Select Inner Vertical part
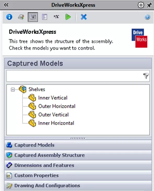The width and height of the screenshot is (154, 191). tap(53, 98)
